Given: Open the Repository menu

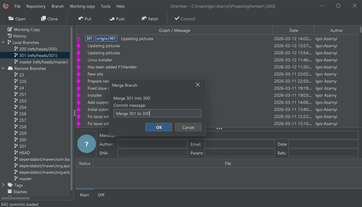Looking at the screenshot, I should coord(36,6).
